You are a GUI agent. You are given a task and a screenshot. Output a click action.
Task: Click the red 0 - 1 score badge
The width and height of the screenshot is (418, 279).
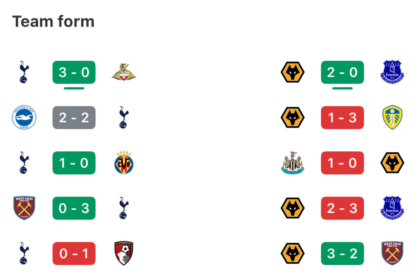pyautogui.click(x=74, y=253)
